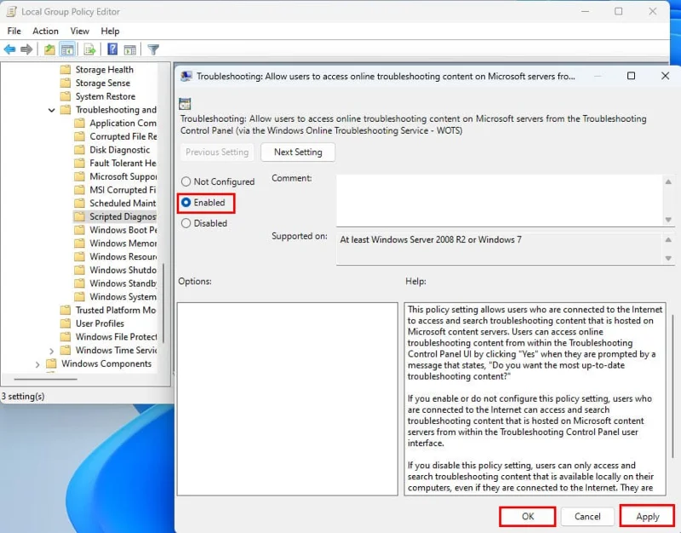Select the Not Configured radio button

pyautogui.click(x=186, y=181)
